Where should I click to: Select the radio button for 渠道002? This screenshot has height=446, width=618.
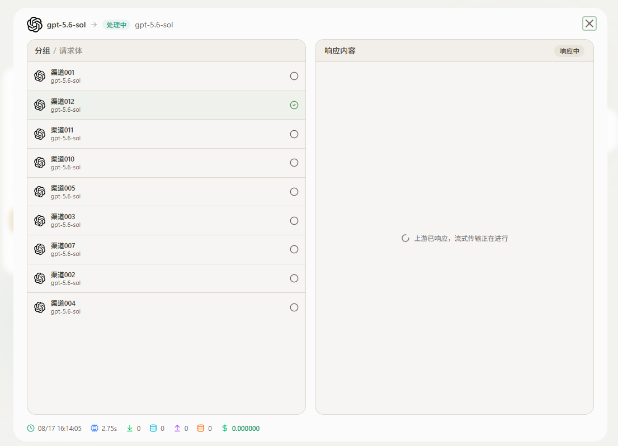[x=294, y=278]
